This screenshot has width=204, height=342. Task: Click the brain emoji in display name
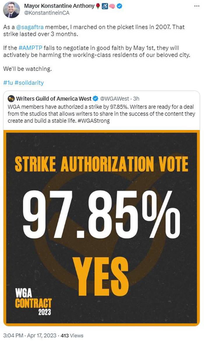pyautogui.click(x=112, y=6)
